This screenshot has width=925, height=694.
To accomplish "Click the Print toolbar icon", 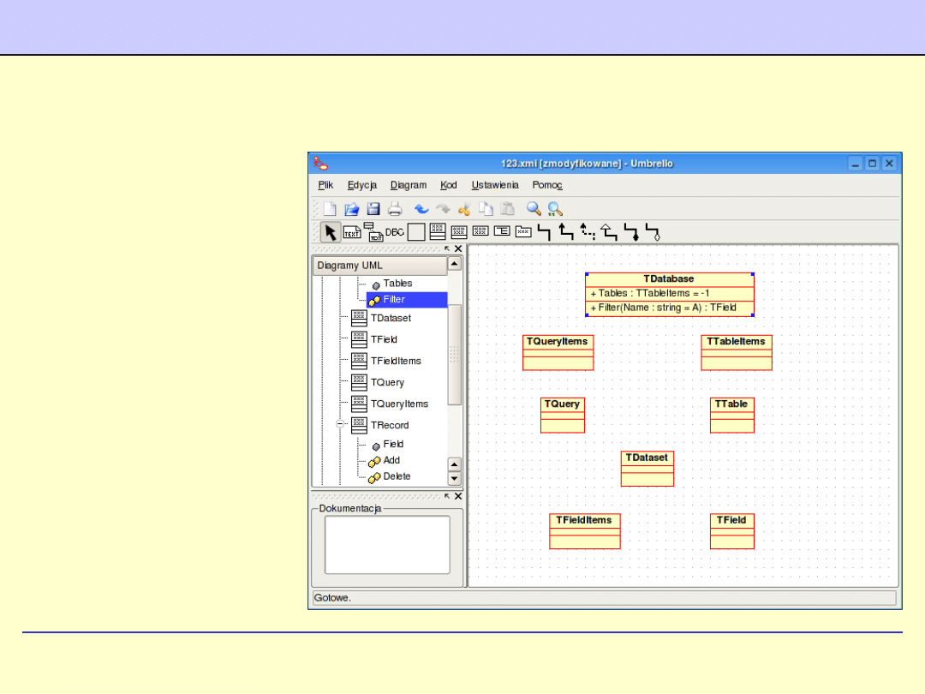I will click(395, 208).
